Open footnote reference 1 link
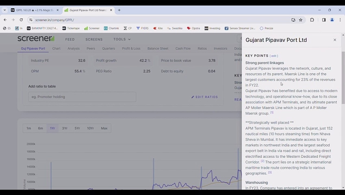This screenshot has height=195, width=345. point(272,112)
